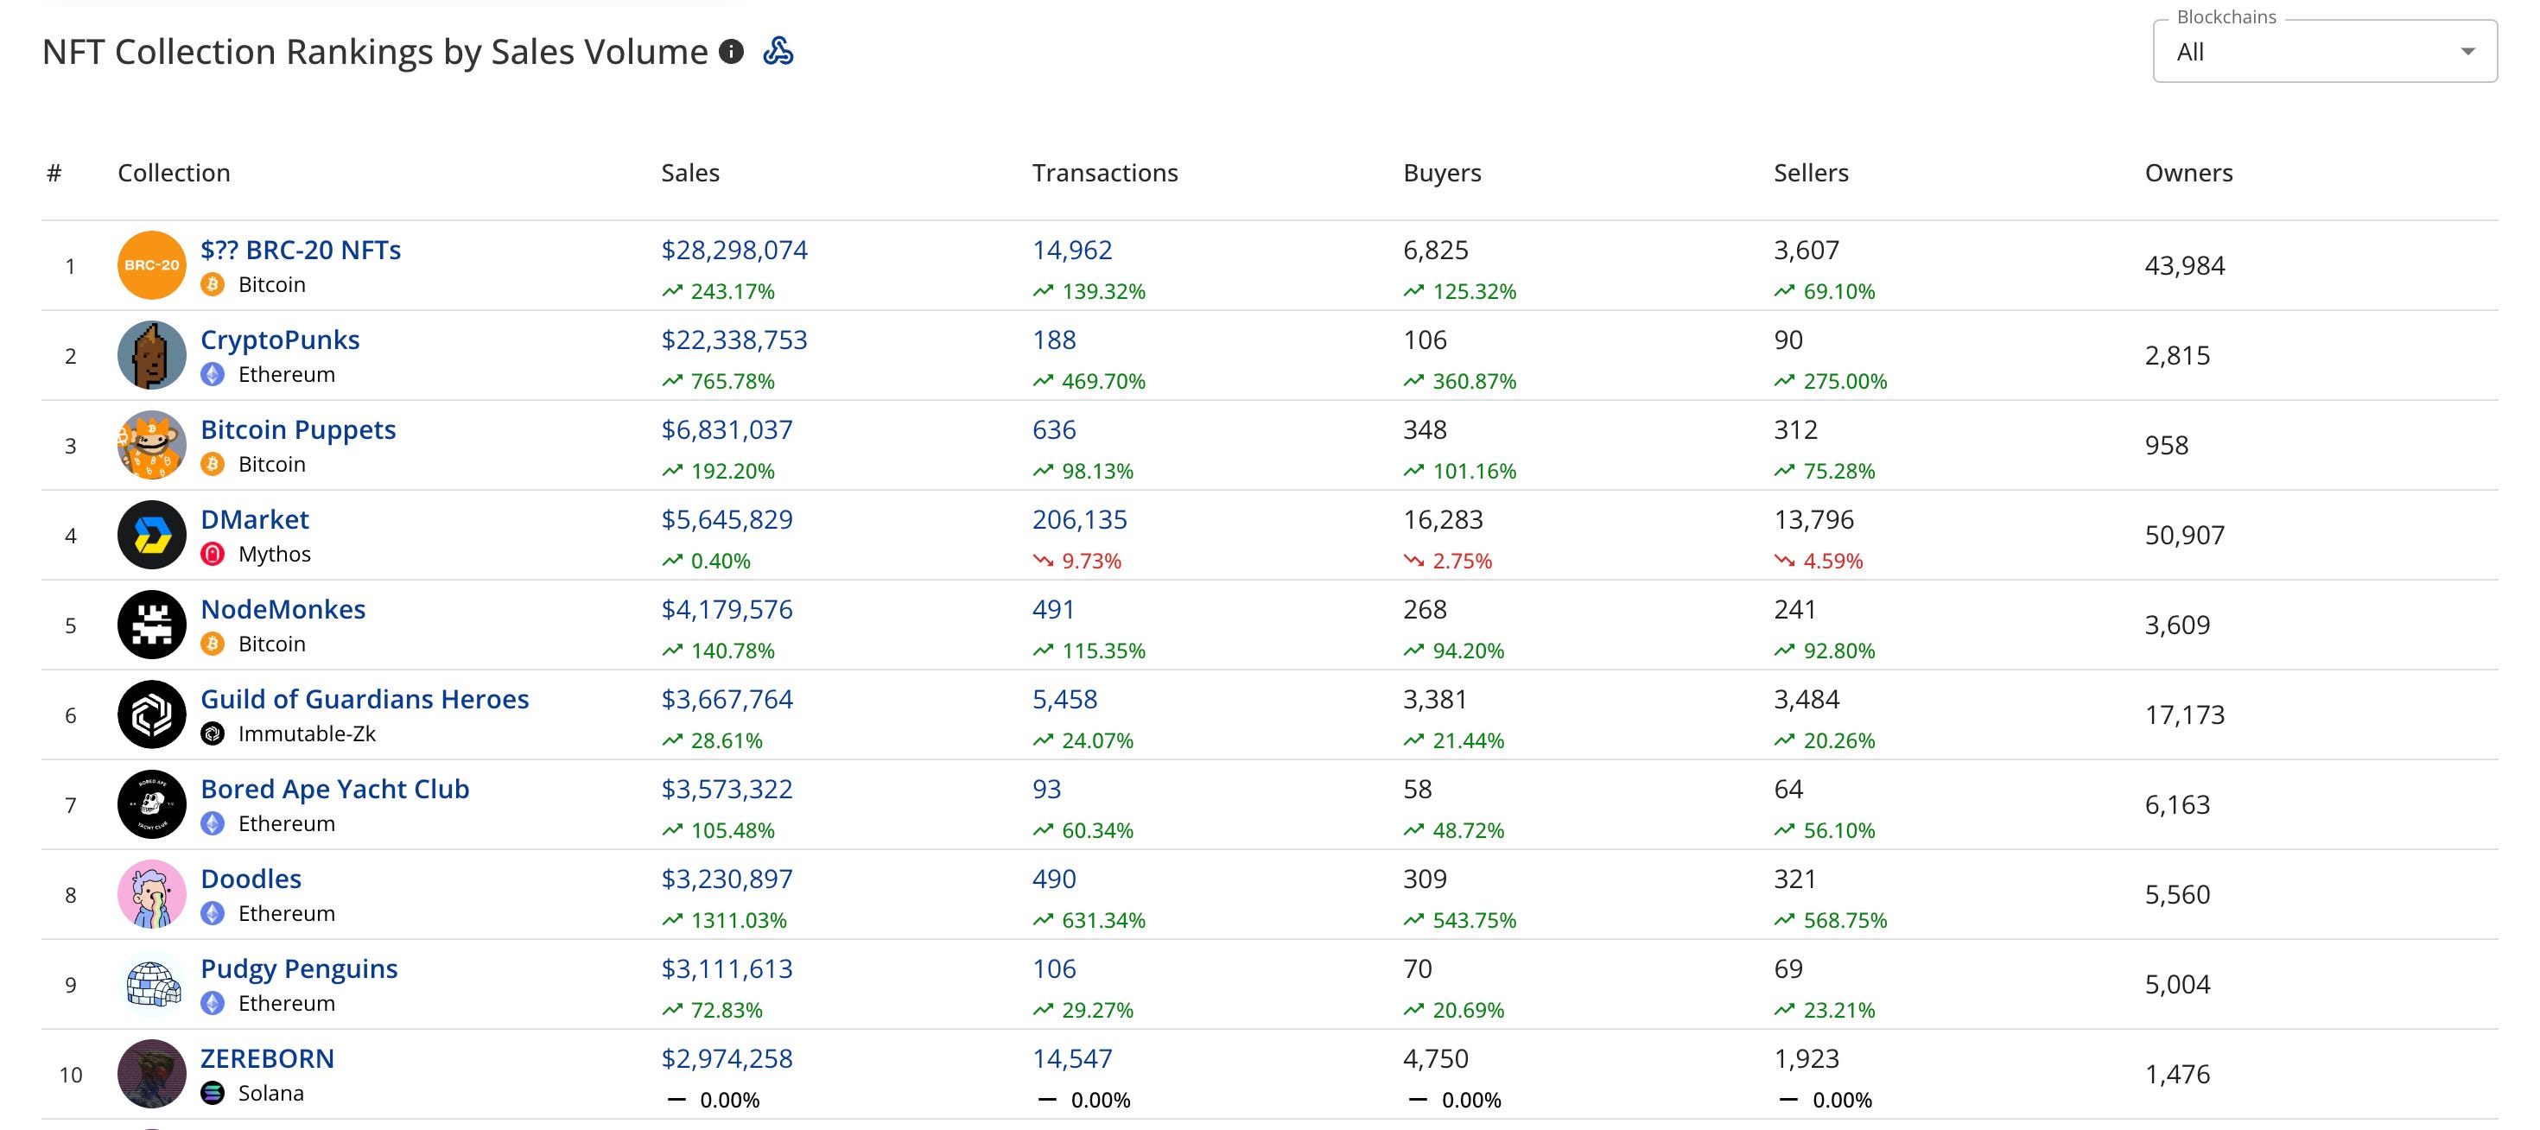
Task: Click the NodeMonkes pixel logo
Action: 152,624
